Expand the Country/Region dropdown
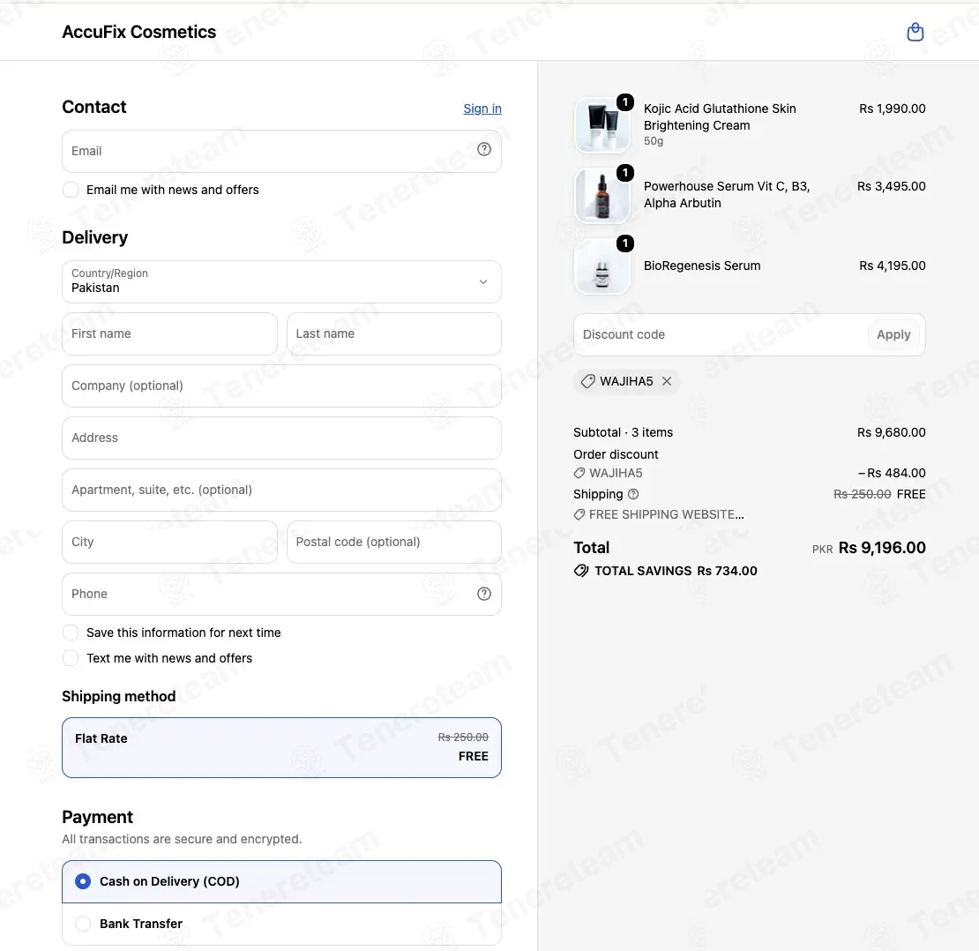Screen dimensions: 979x951 281,281
